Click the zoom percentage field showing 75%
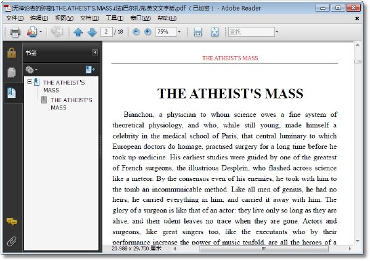The width and height of the screenshot is (370, 261). [166, 32]
